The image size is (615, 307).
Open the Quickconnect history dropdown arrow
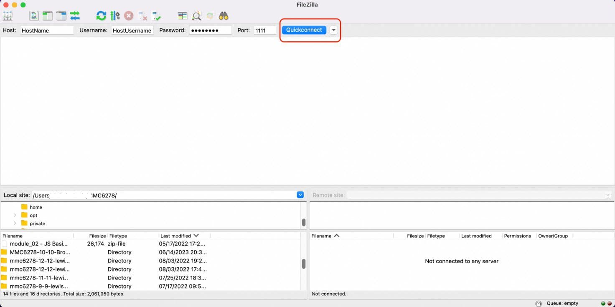click(x=333, y=30)
